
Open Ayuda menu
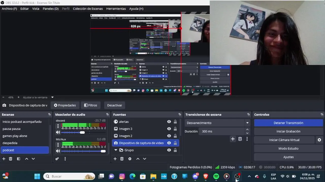click(x=136, y=9)
